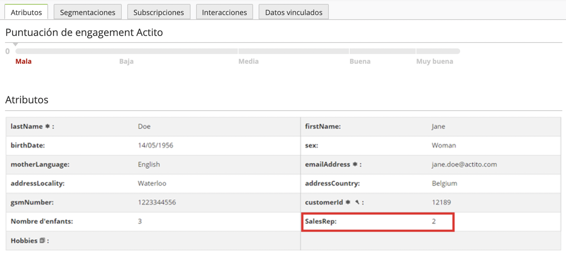The width and height of the screenshot is (566, 255).
Task: Select the Datos vinculados tab
Action: [294, 12]
